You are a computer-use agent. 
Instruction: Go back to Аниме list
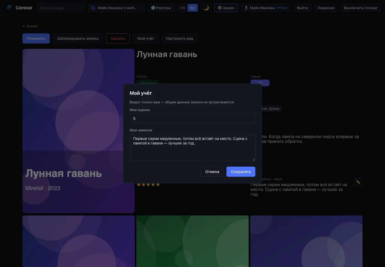(x=30, y=26)
